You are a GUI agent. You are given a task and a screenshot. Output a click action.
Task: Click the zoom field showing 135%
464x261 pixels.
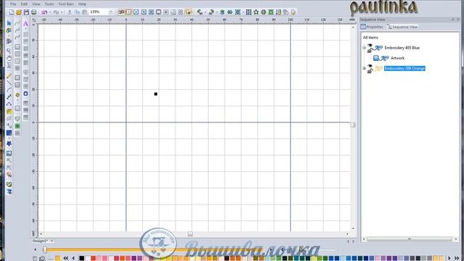click(99, 12)
